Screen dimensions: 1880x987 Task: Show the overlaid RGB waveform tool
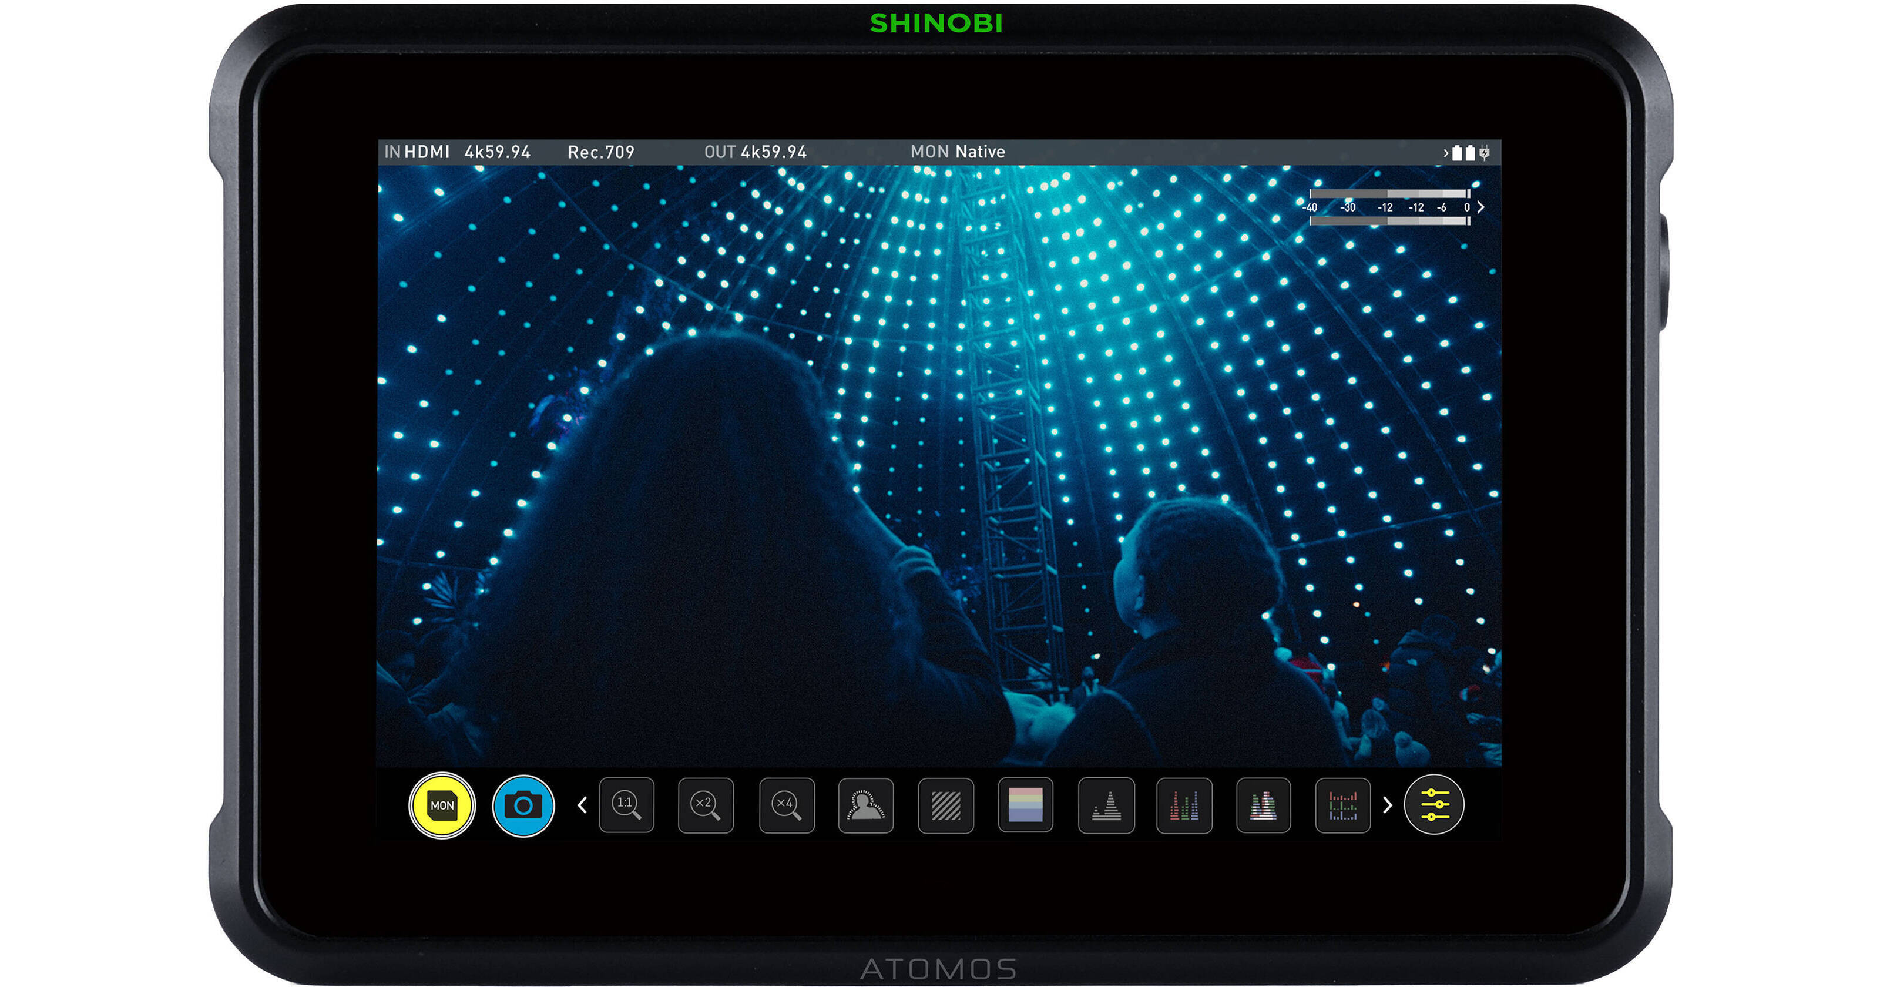tap(1263, 805)
